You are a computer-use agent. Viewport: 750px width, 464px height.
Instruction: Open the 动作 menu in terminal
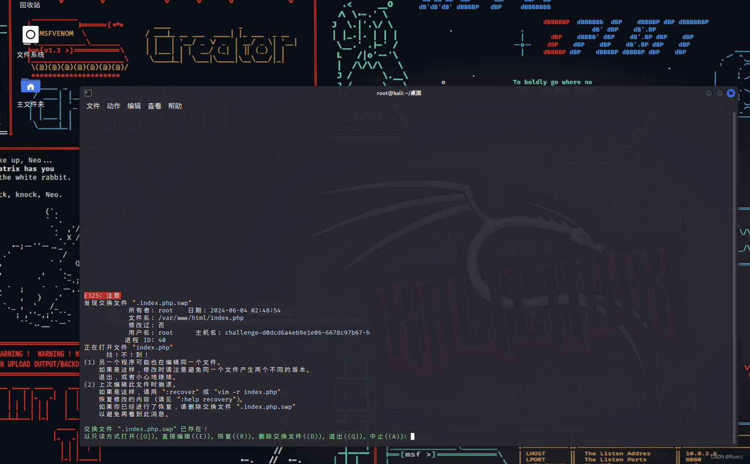click(114, 106)
